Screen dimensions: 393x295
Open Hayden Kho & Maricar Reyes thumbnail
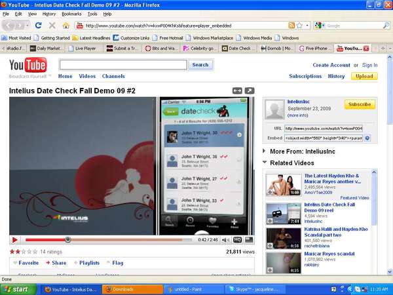click(284, 185)
